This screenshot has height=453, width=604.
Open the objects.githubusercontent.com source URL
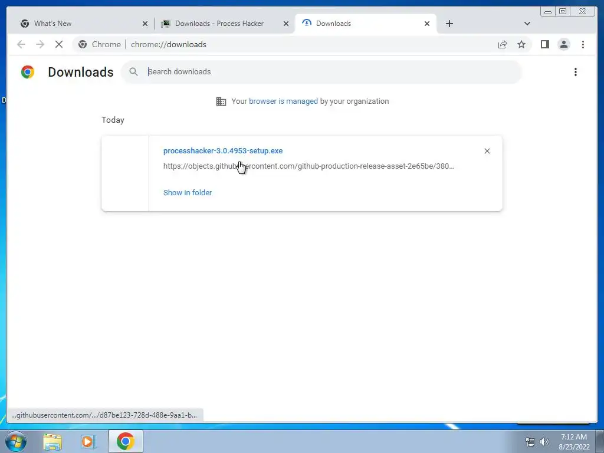tap(308, 166)
